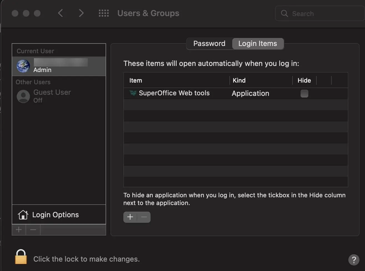365x271 pixels.
Task: Select the Login Items tab
Action: (257, 44)
